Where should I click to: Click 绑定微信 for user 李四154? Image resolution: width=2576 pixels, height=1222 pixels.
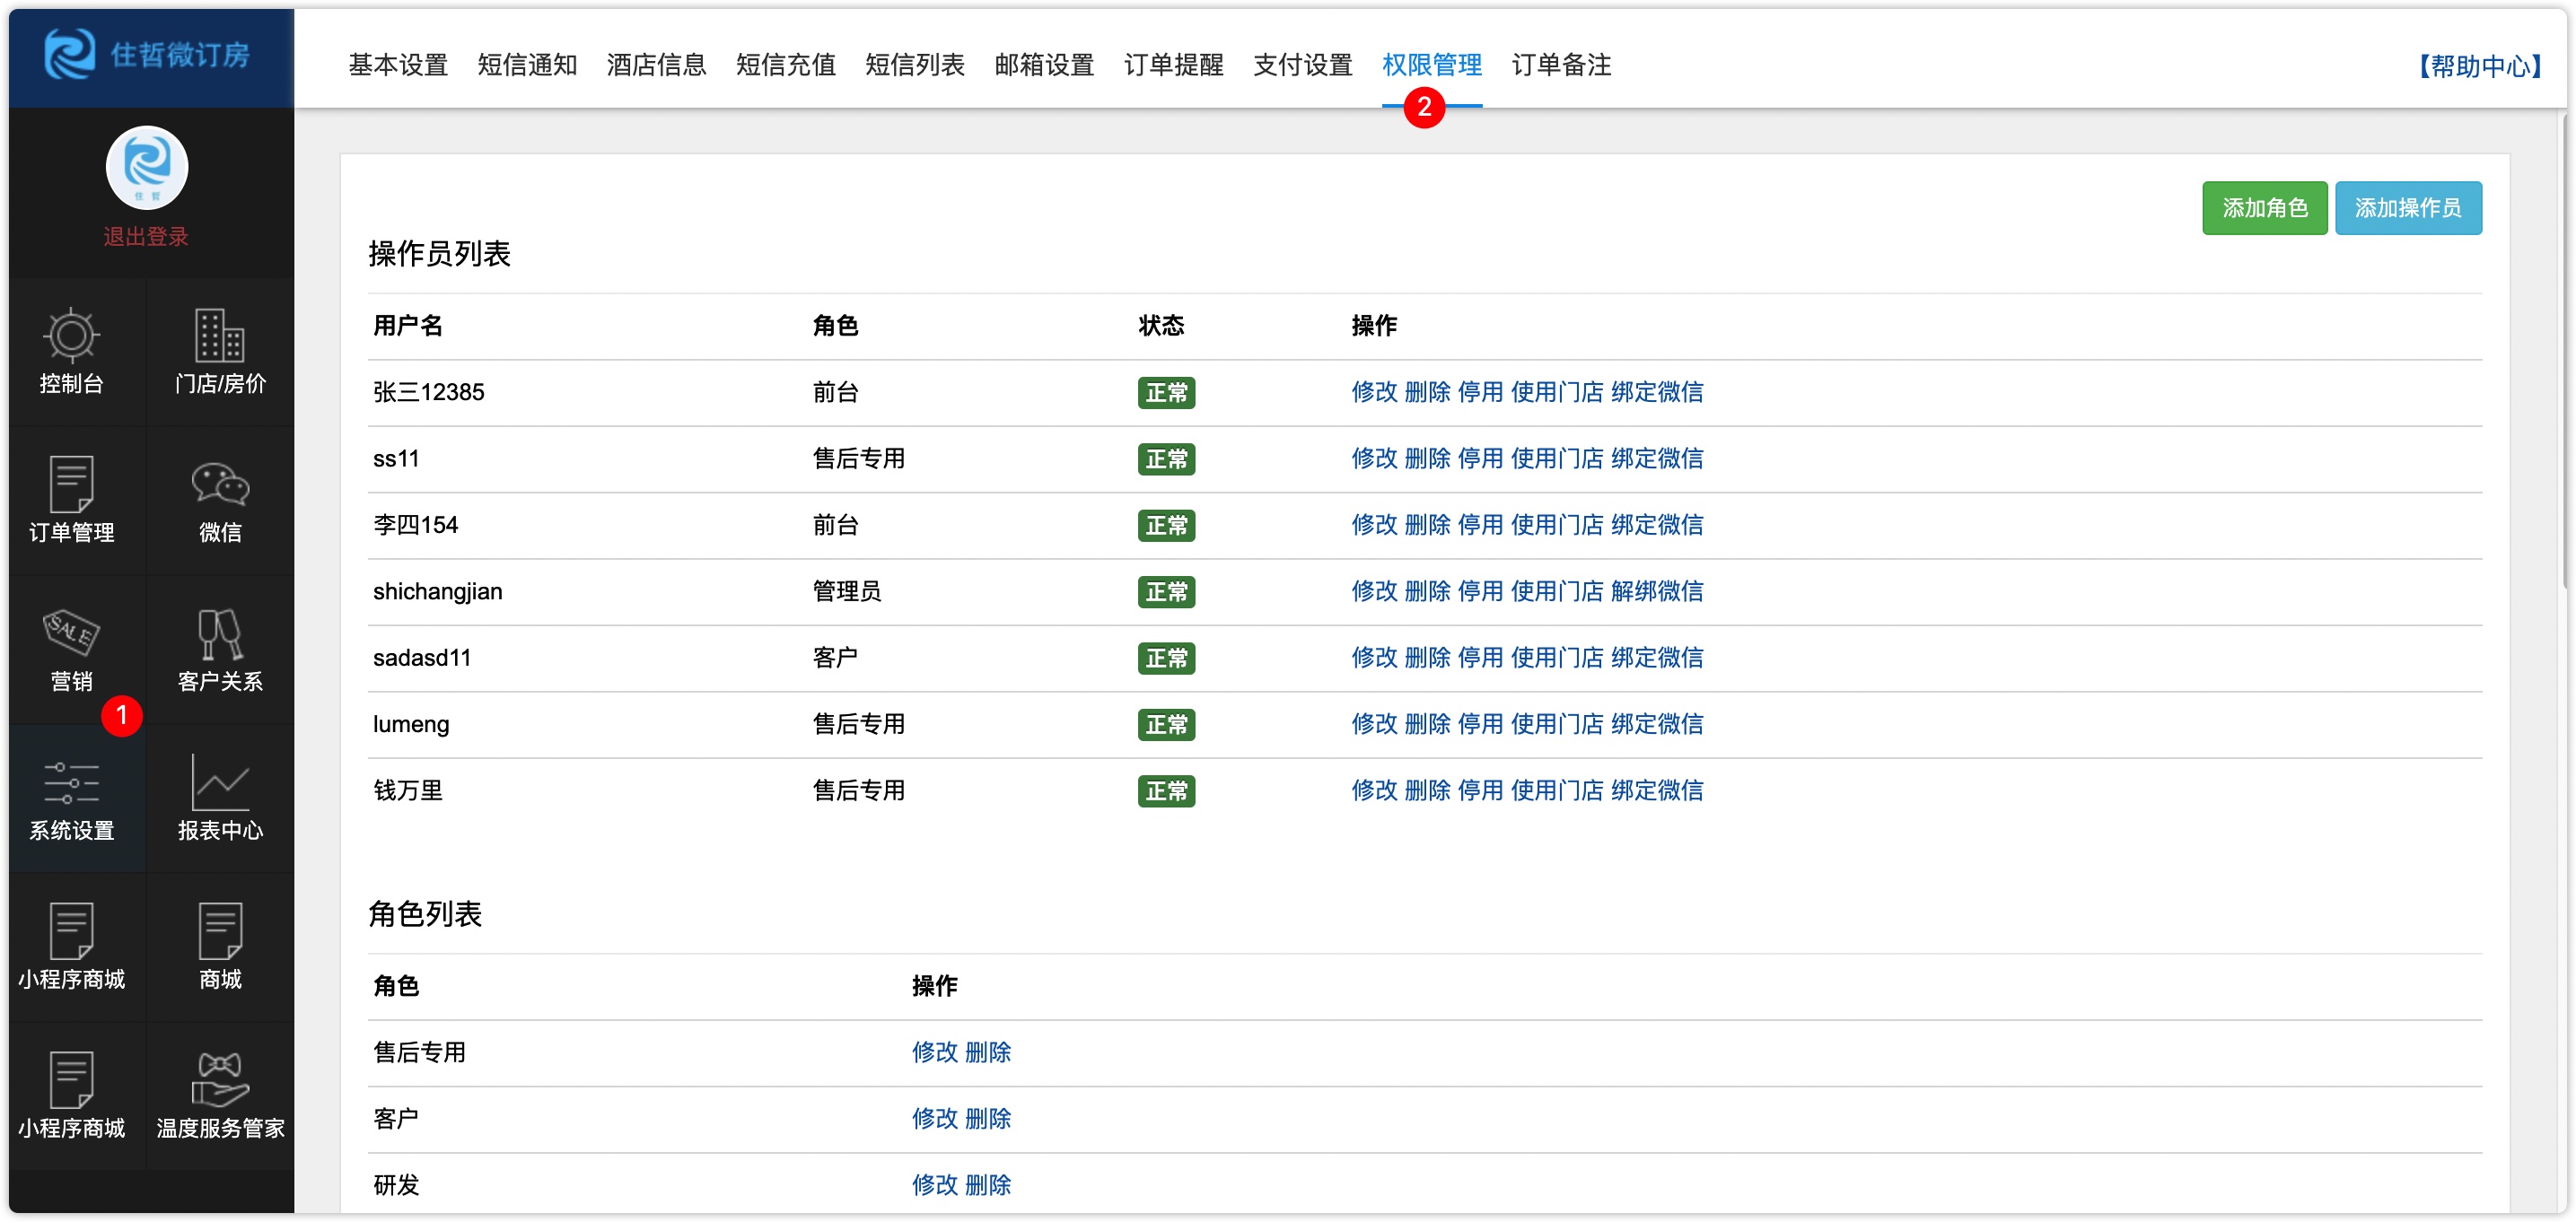pyautogui.click(x=1657, y=525)
